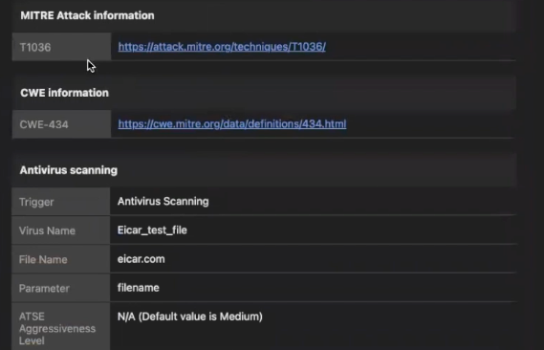The height and width of the screenshot is (350, 544).
Task: Select the File Name label cell
Action: [x=61, y=259]
